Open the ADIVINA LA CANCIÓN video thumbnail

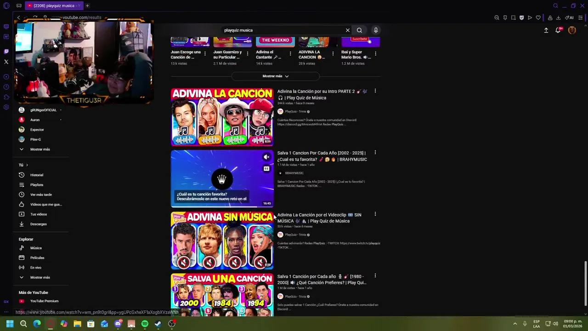pos(222,117)
